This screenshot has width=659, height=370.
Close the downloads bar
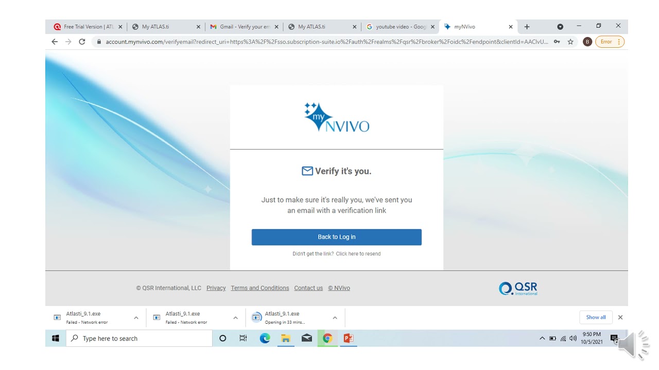(x=620, y=318)
